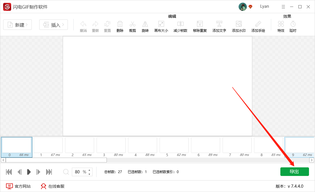Open the 添加文字 add text tool
The width and height of the screenshot is (315, 192).
(219, 26)
